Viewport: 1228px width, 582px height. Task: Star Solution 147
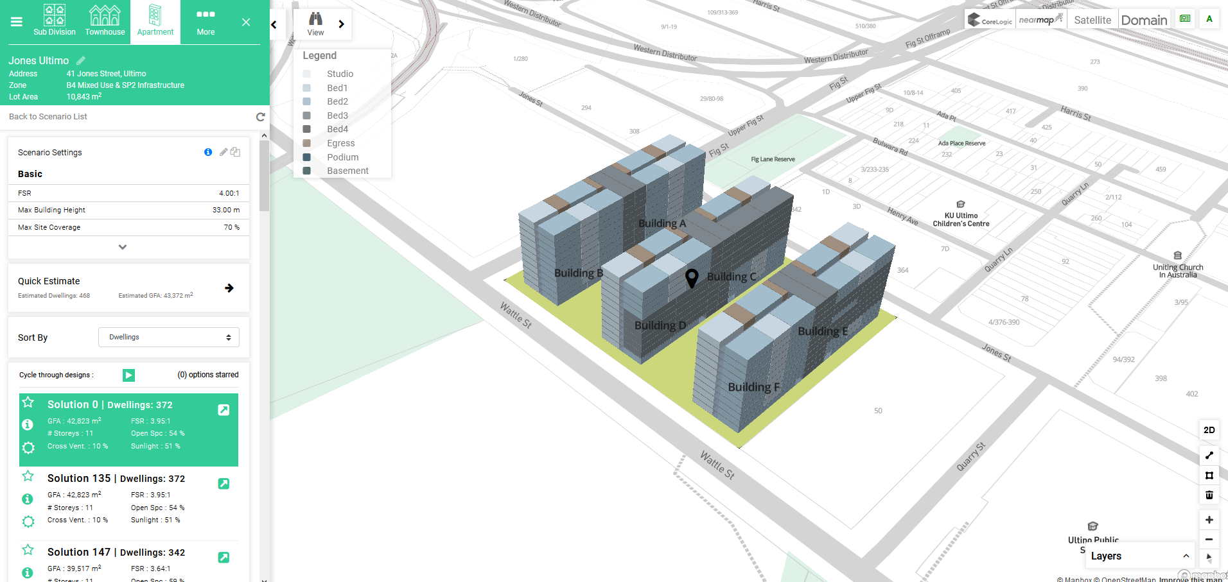[x=28, y=550]
